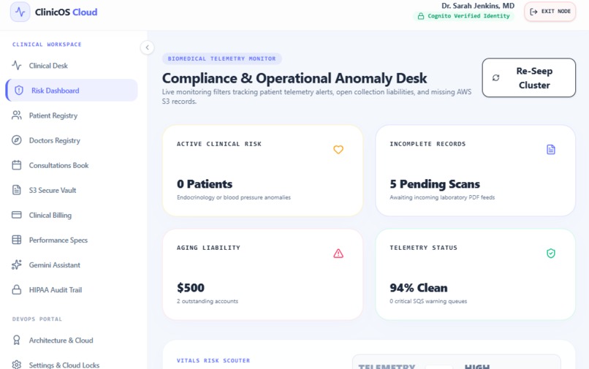The image size is (589, 369).
Task: Go to Doctors Registry
Action: [72, 140]
